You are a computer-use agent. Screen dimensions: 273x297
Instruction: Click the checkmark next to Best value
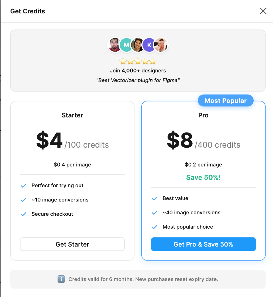click(154, 198)
